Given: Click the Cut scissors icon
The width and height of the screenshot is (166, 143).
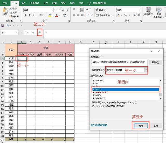Looking at the screenshot, I should (10, 8).
